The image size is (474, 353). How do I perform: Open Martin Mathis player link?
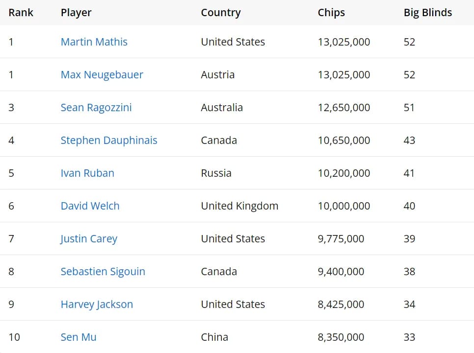[x=94, y=42]
